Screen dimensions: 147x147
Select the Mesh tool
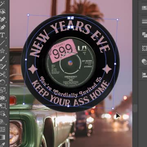tap(2, 129)
